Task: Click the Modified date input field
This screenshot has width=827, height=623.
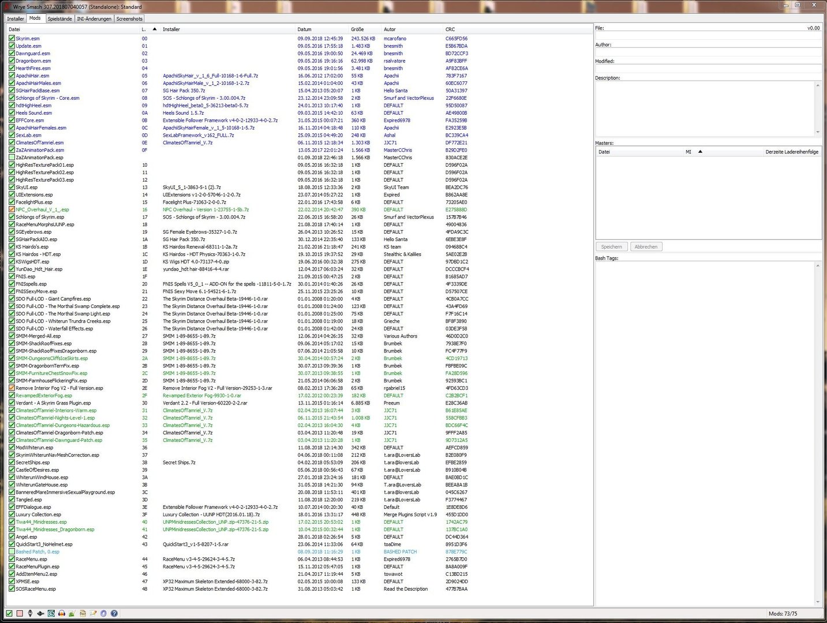Action: (x=708, y=69)
